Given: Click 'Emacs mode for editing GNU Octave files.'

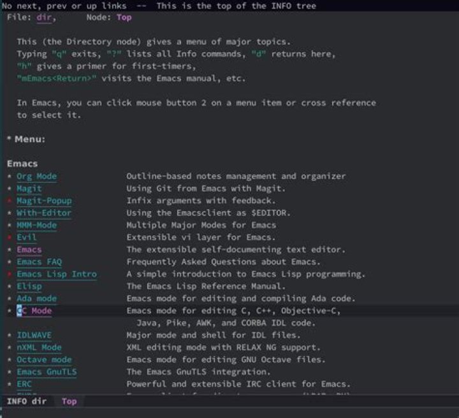Looking at the screenshot, I should 226,360.
